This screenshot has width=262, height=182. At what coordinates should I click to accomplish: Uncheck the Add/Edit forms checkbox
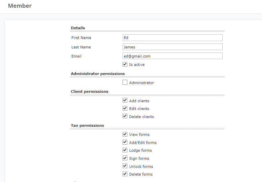125,142
